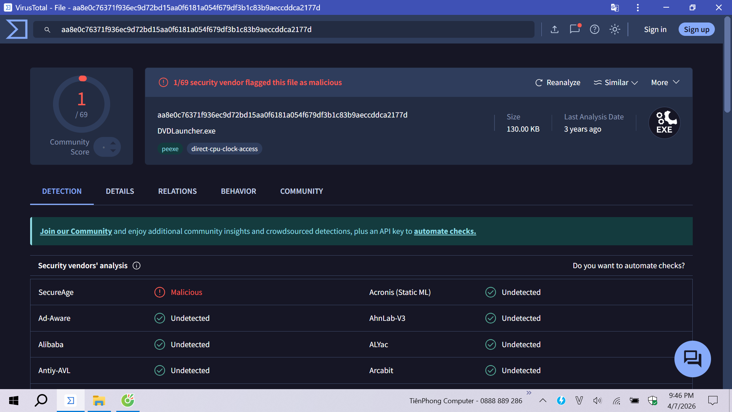The width and height of the screenshot is (732, 412).
Task: Click the EXE file type icon
Action: click(x=664, y=123)
